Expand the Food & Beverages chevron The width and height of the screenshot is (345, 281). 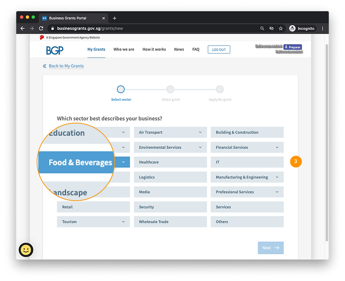pos(123,162)
